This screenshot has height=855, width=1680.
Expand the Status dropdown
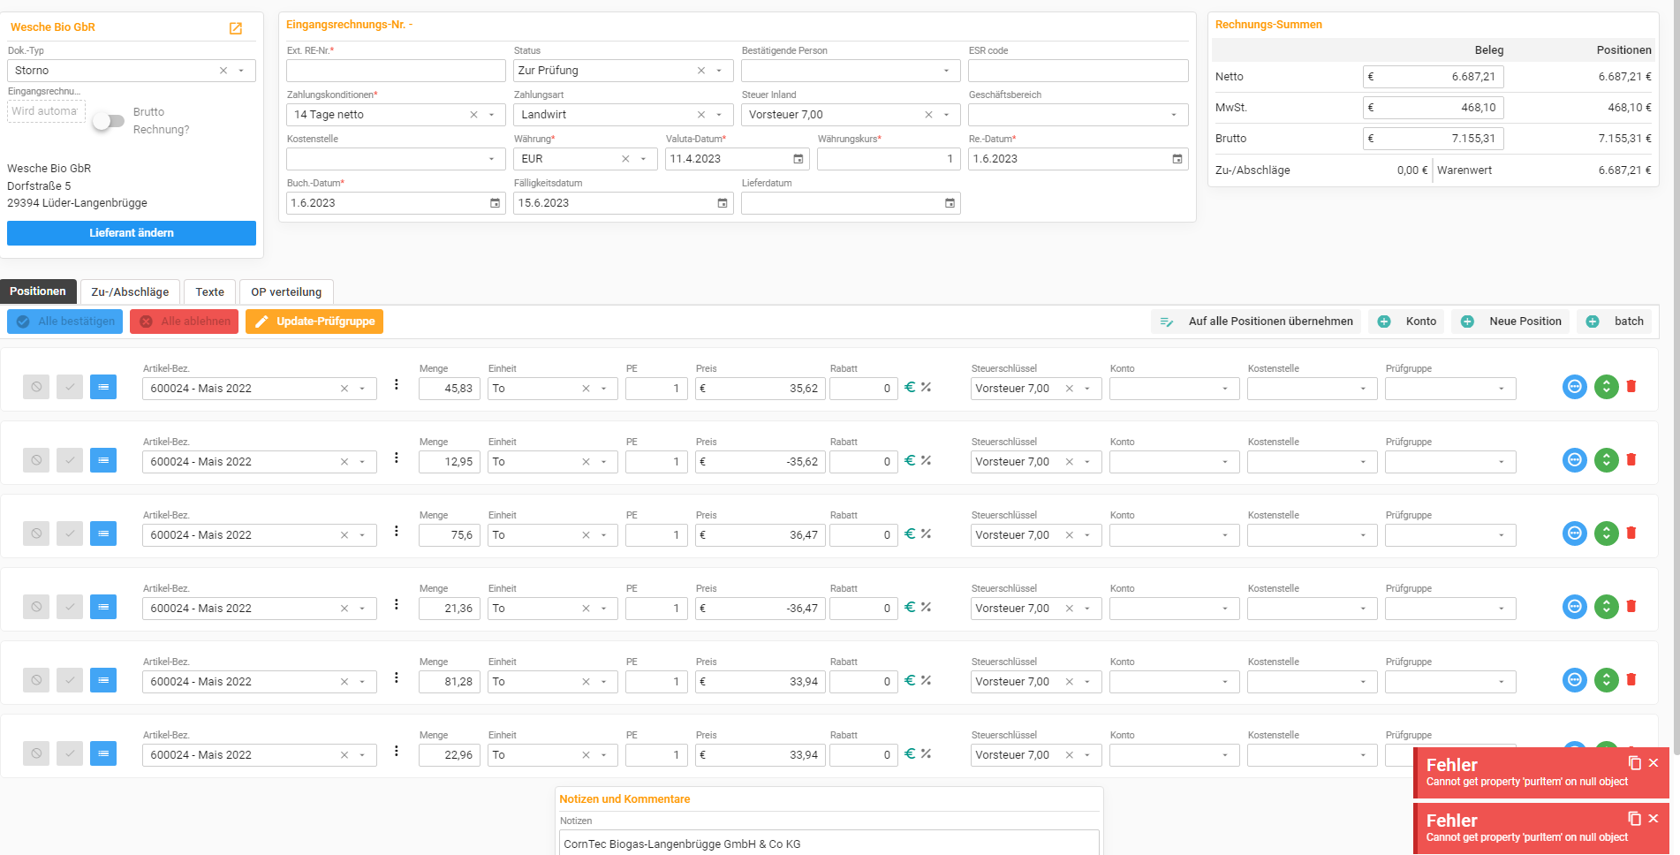719,71
